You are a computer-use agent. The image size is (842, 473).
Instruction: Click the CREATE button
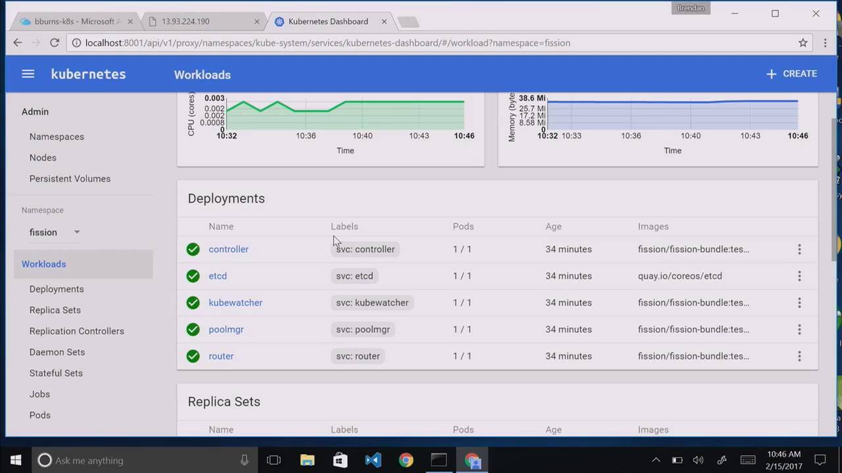pos(791,74)
